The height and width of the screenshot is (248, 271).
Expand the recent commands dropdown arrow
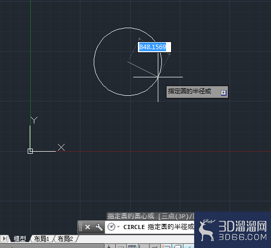click(x=118, y=226)
